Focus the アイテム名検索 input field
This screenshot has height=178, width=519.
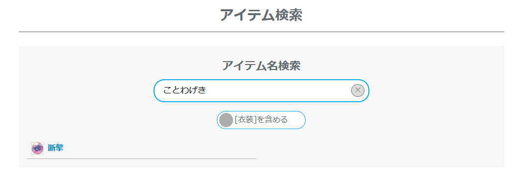click(261, 90)
